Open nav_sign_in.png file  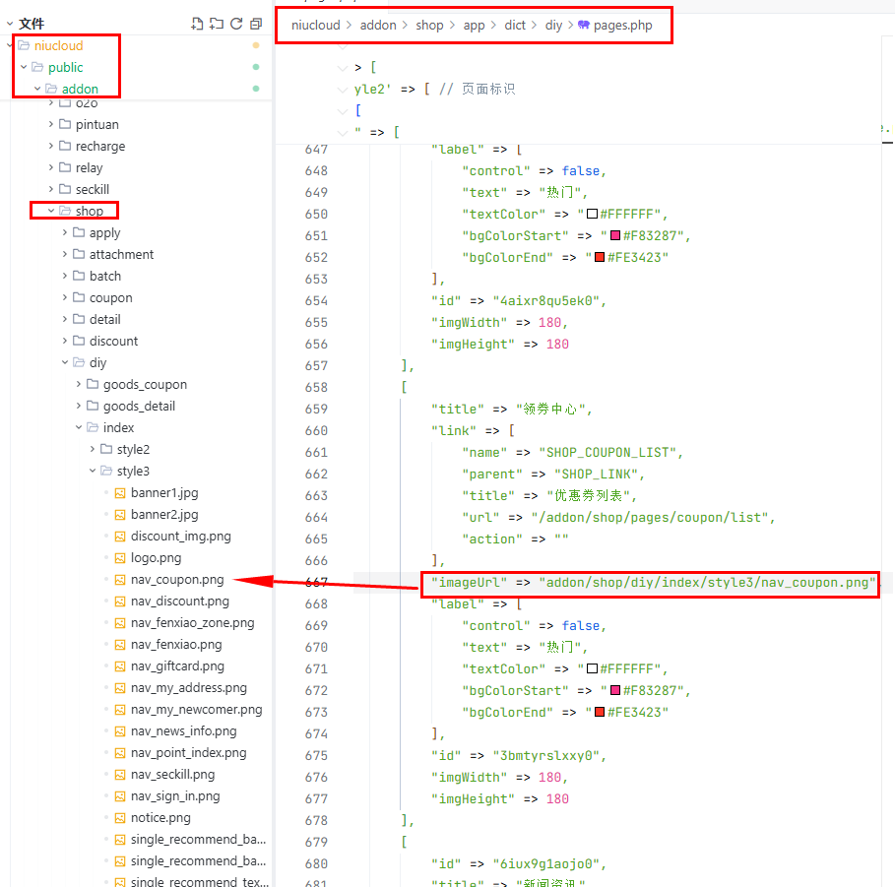(x=174, y=796)
